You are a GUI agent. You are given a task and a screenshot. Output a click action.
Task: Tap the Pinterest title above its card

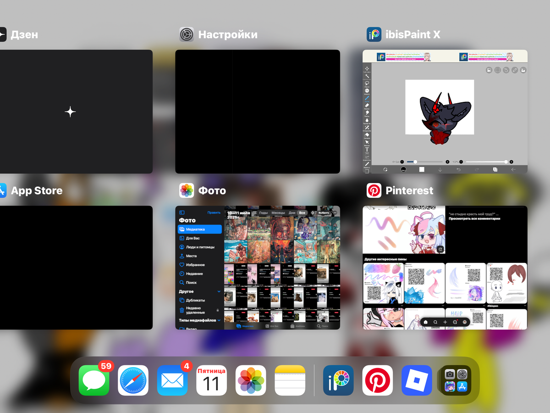coord(409,190)
